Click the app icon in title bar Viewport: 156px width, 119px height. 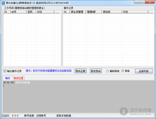pyautogui.click(x=3, y=3)
